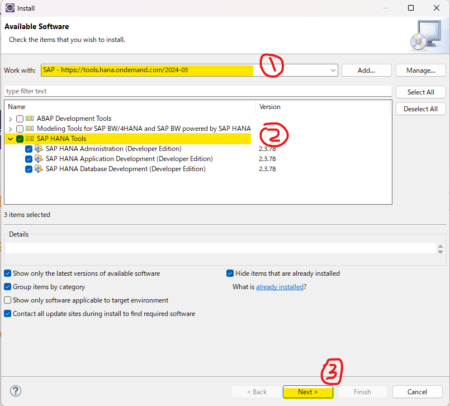Click the SAP HANA Application Development feature icon
The image size is (450, 406).
coord(39,158)
